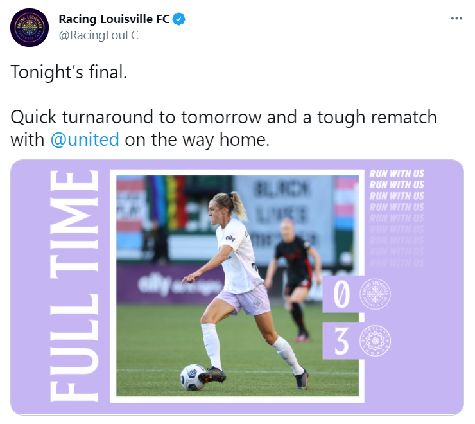Select the score number 0 box
475x424 pixels.
341,294
